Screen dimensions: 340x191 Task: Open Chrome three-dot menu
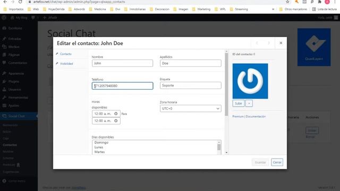pyautogui.click(x=335, y=2)
